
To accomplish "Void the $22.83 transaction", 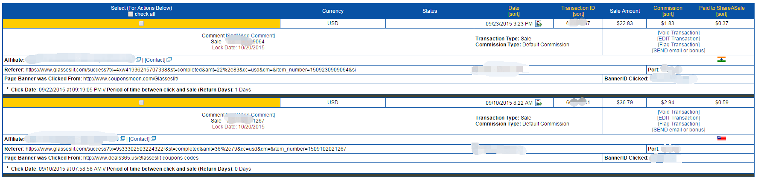I will (x=679, y=33).
